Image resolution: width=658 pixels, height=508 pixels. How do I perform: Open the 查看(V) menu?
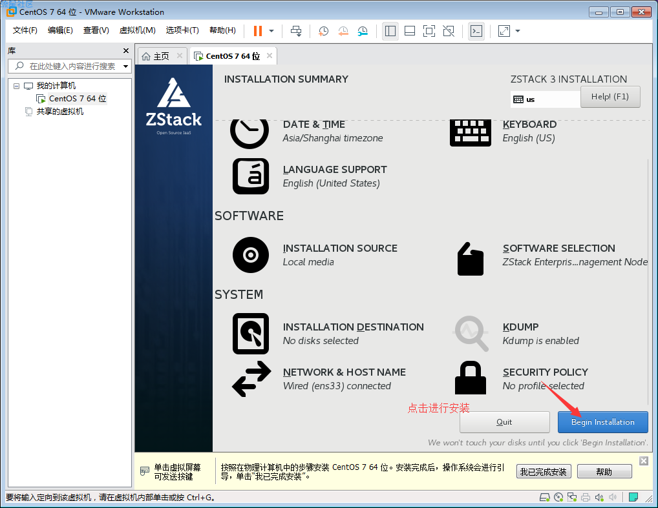(96, 30)
